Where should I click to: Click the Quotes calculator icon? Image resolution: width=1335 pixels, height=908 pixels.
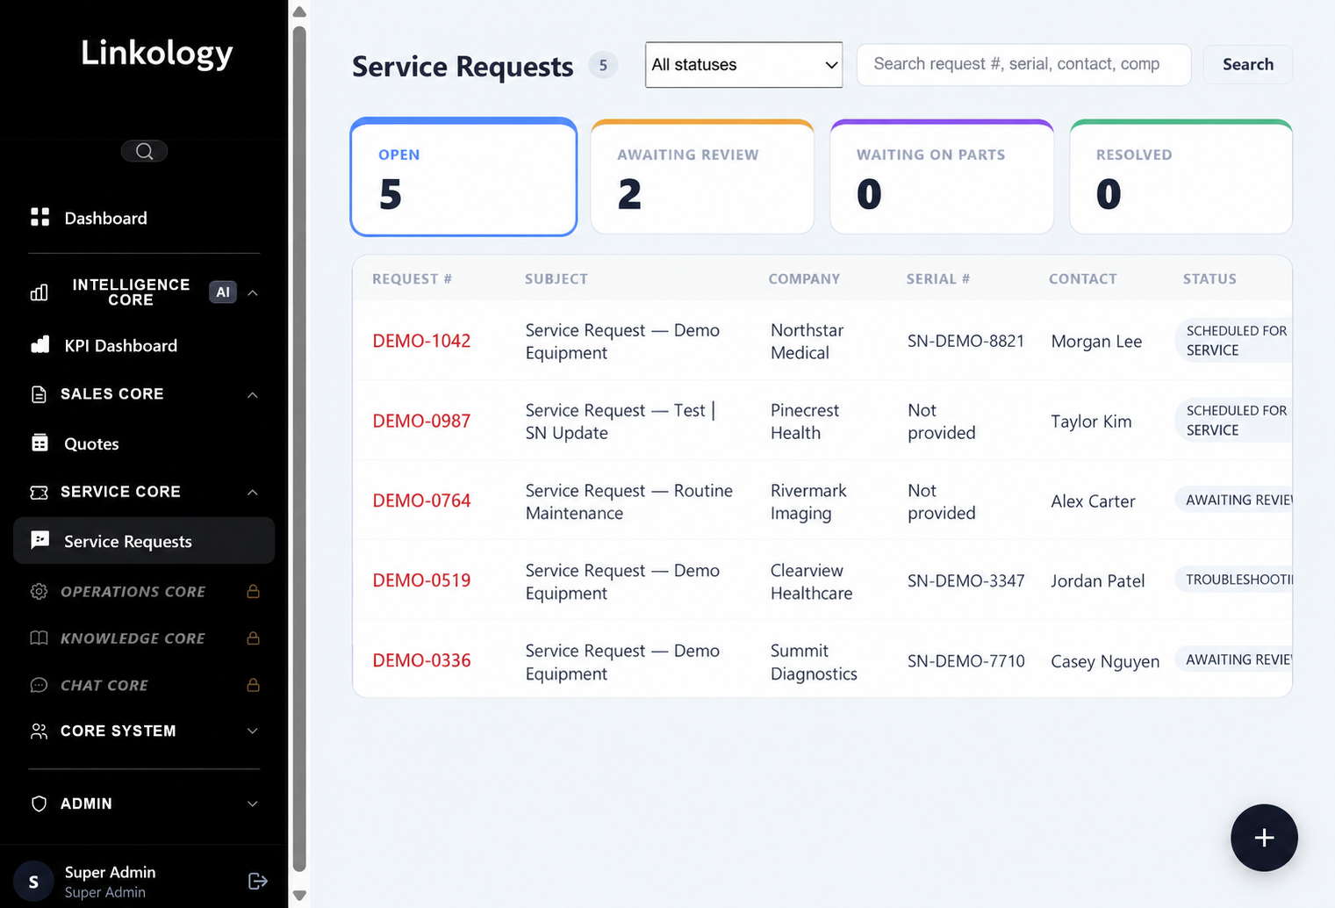pos(39,443)
